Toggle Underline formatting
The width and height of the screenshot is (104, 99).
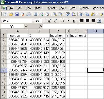(74, 21)
